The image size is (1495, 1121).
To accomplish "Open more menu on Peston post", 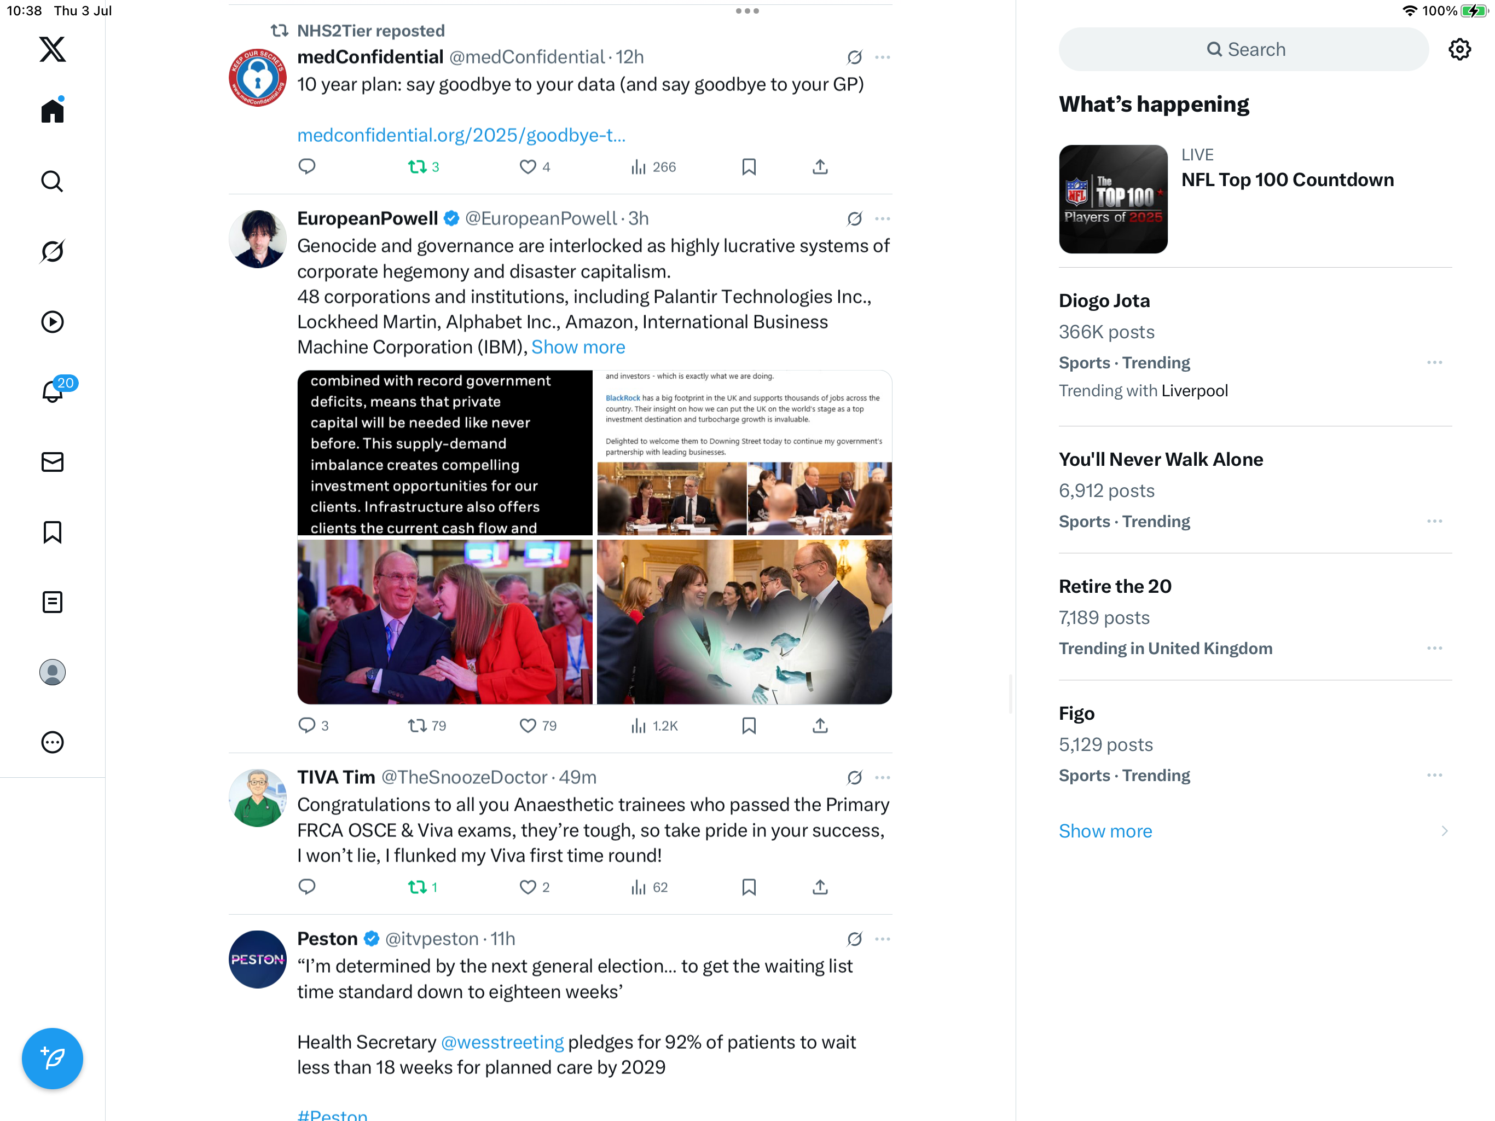I will [882, 939].
